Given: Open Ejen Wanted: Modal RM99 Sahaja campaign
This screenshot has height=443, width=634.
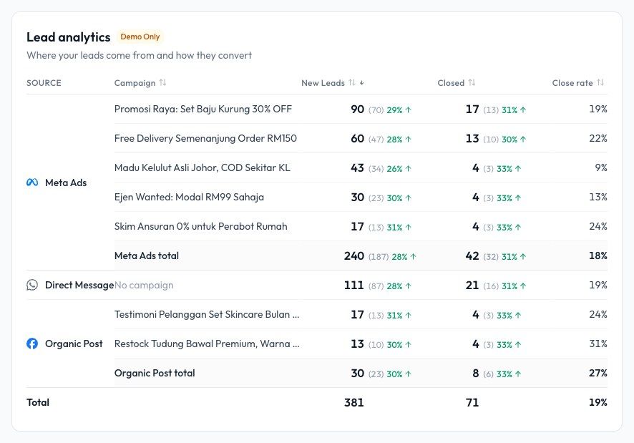Looking at the screenshot, I should coord(189,197).
